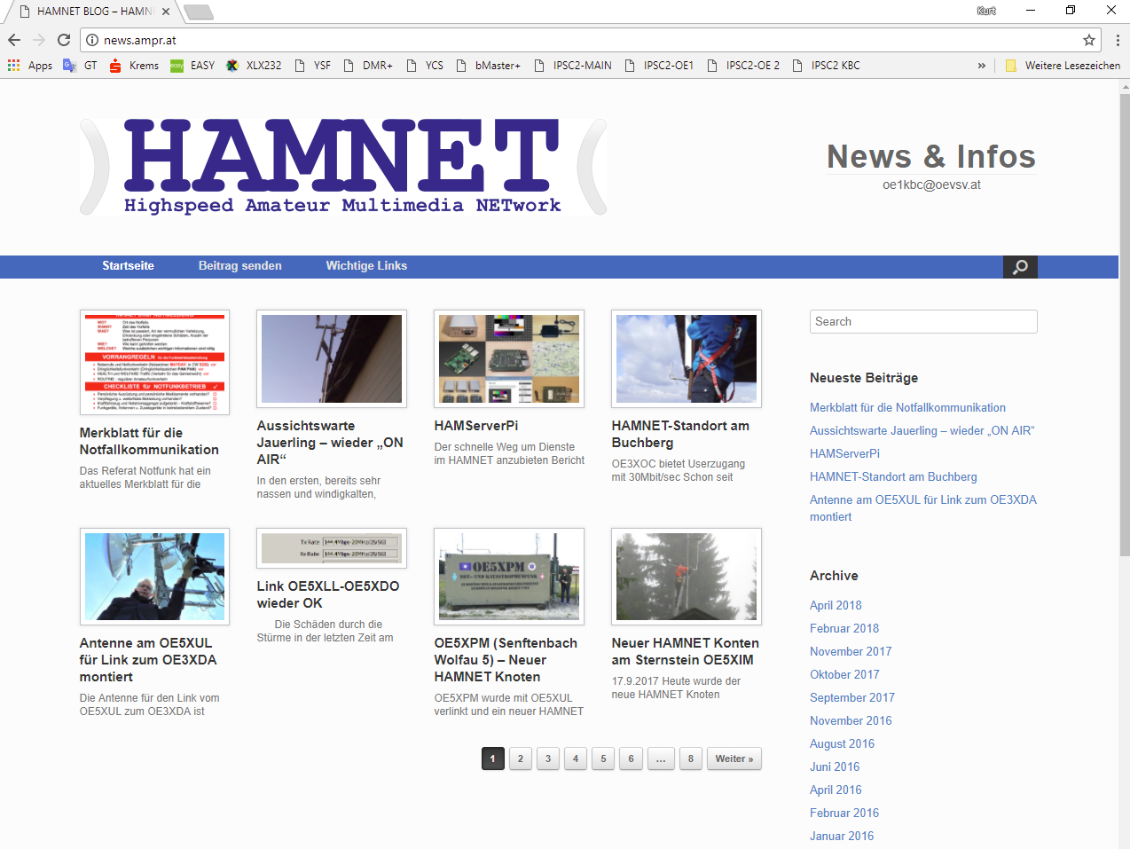Open Beitrag senden menu item
The height and width of the screenshot is (849, 1130).
coord(240,266)
